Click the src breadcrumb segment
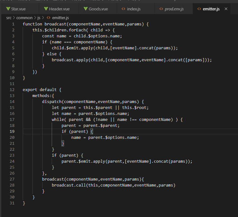This screenshot has width=238, height=217. tap(9, 18)
